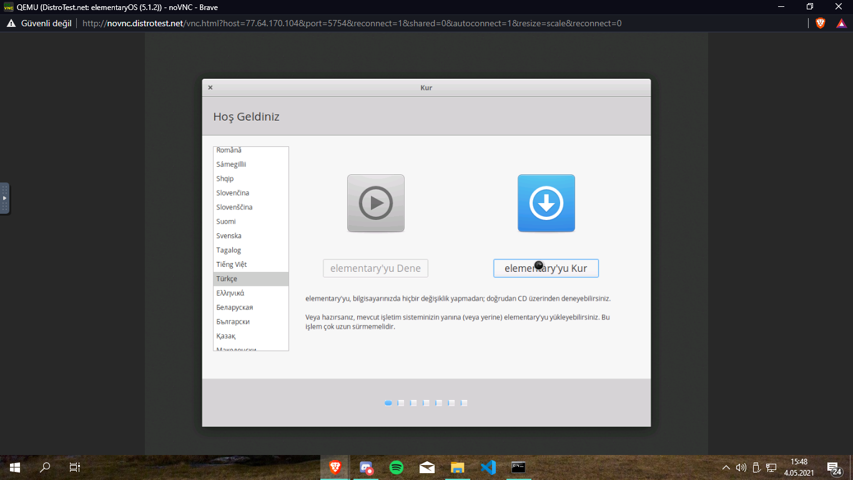Select Български language
The height and width of the screenshot is (480, 853).
pos(251,322)
